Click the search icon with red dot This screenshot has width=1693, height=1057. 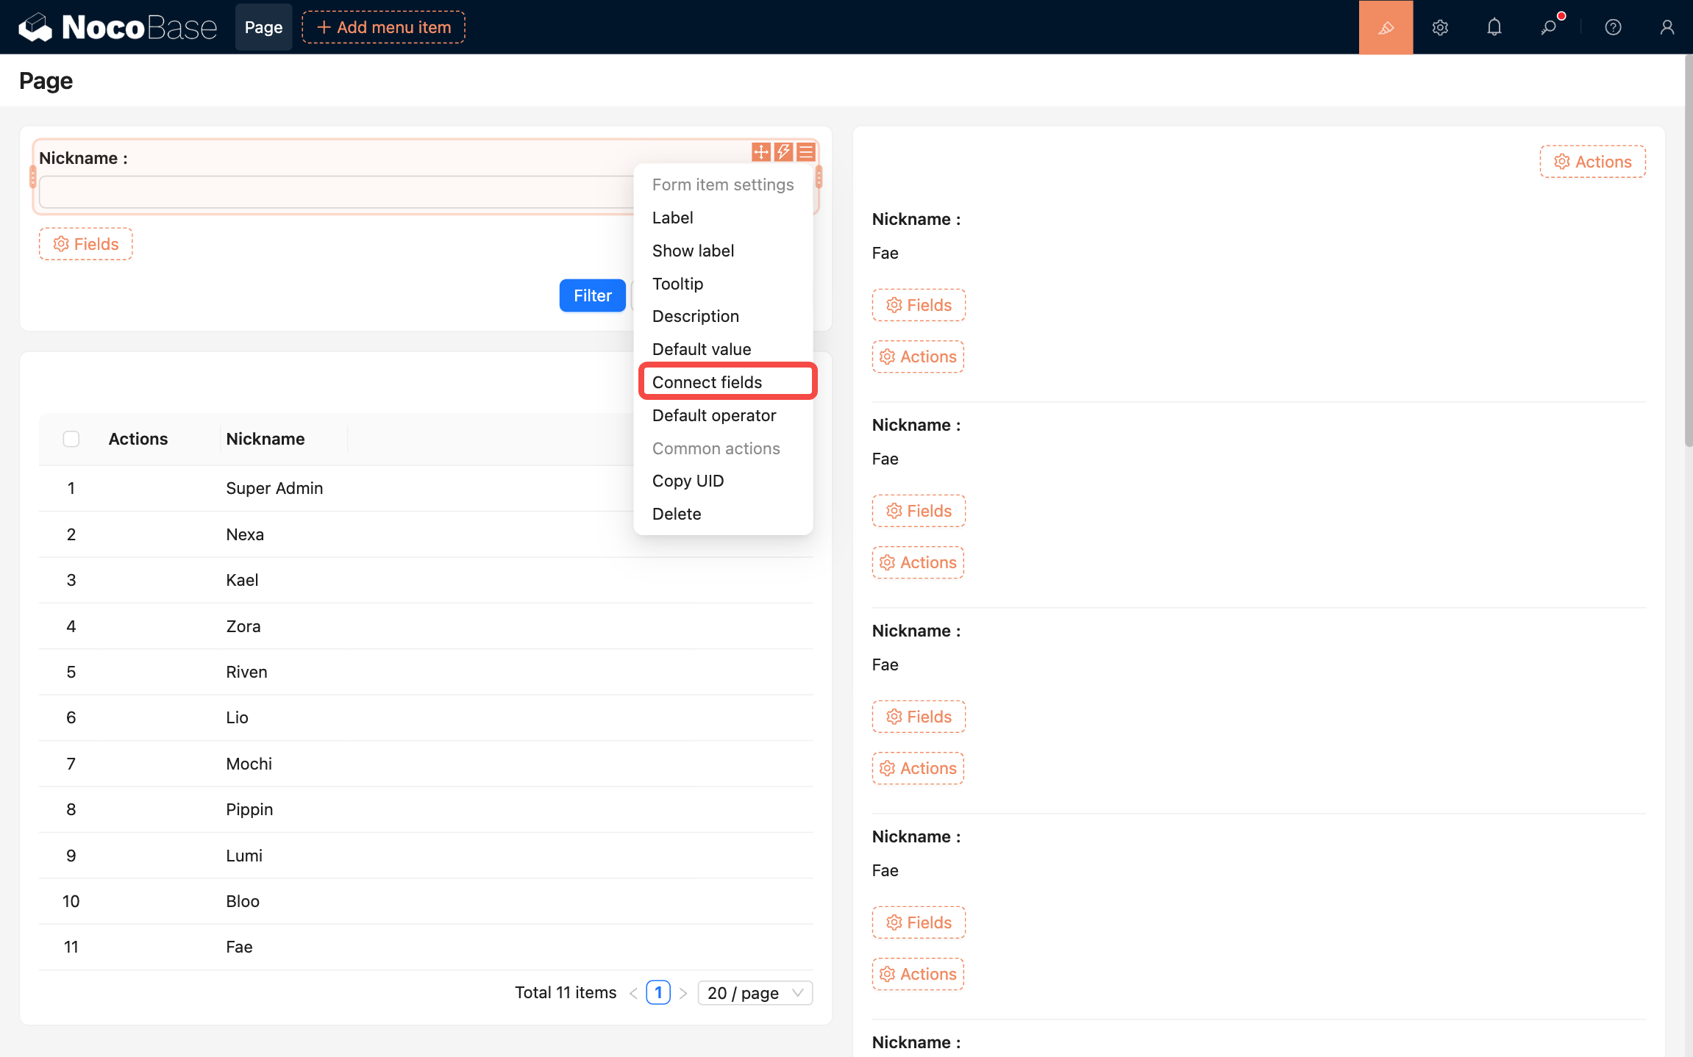(x=1549, y=27)
